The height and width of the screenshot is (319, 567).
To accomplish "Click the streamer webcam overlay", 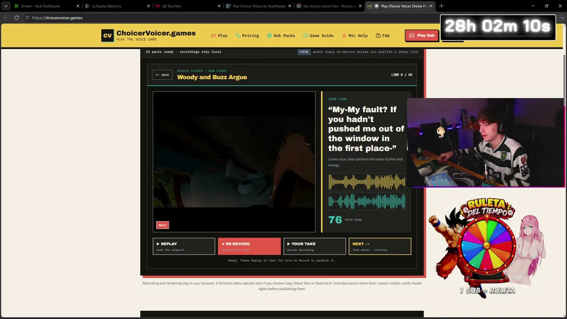I will click(485, 142).
